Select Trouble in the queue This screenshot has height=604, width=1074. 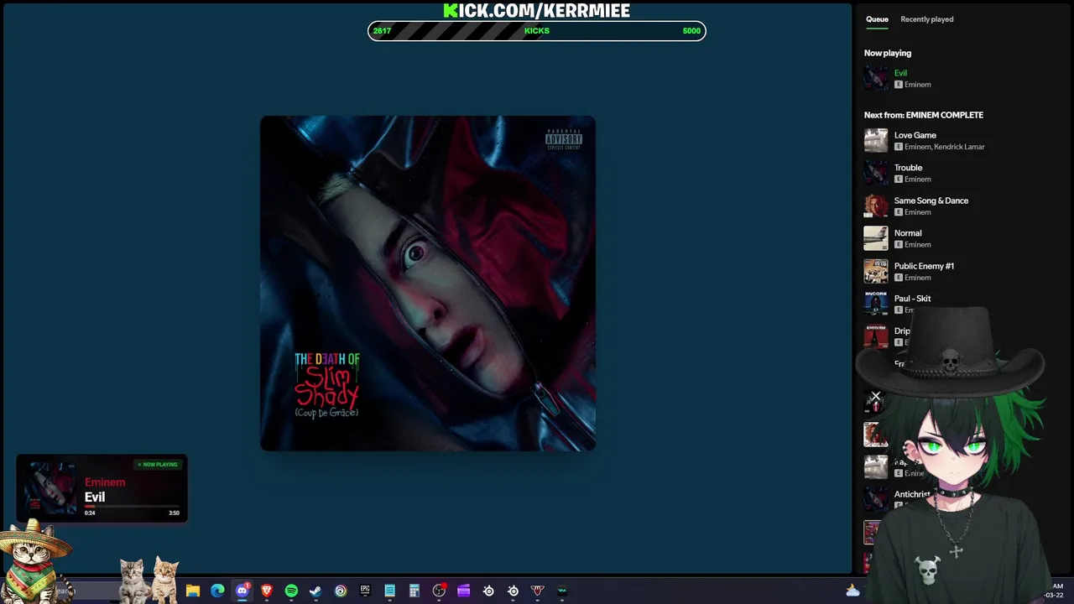[908, 168]
